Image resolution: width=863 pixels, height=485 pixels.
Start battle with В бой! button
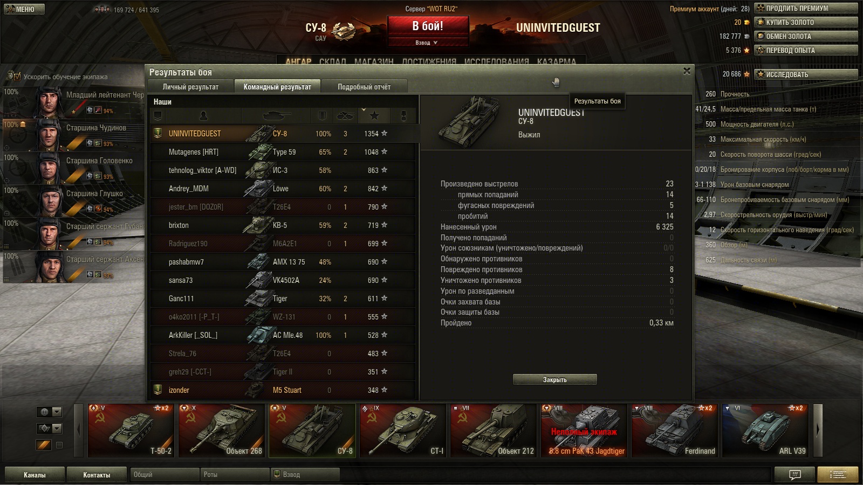pyautogui.click(x=428, y=26)
